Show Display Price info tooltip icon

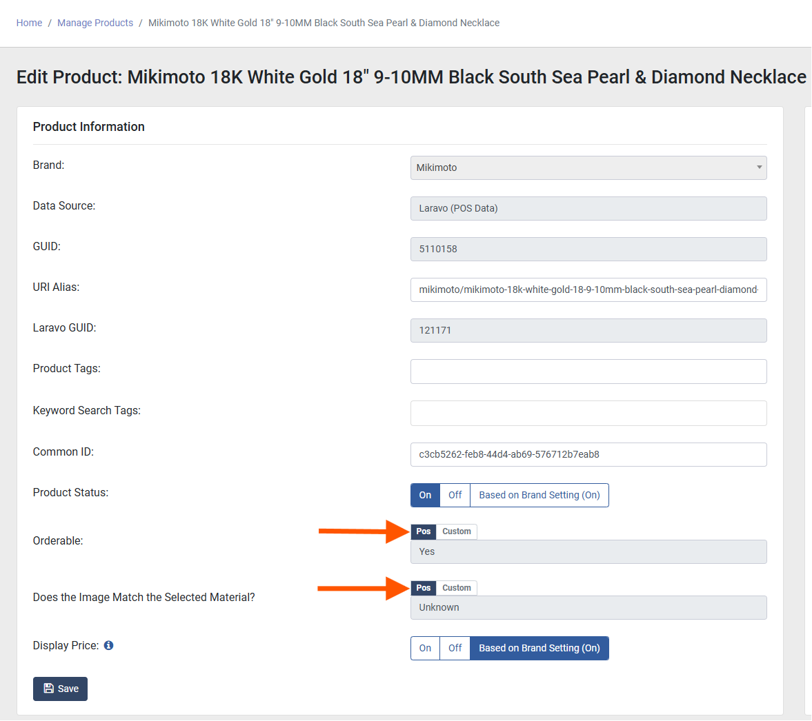(x=109, y=645)
